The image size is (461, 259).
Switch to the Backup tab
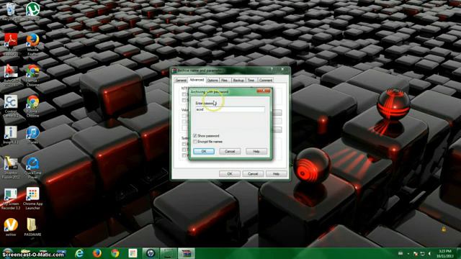click(x=238, y=80)
